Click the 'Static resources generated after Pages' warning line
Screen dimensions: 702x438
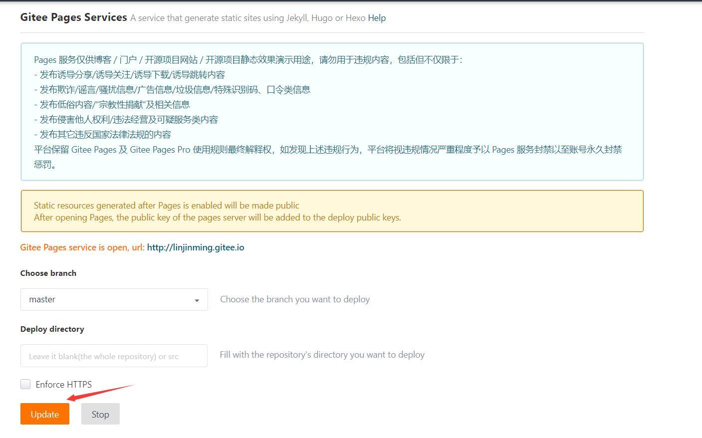click(x=167, y=206)
